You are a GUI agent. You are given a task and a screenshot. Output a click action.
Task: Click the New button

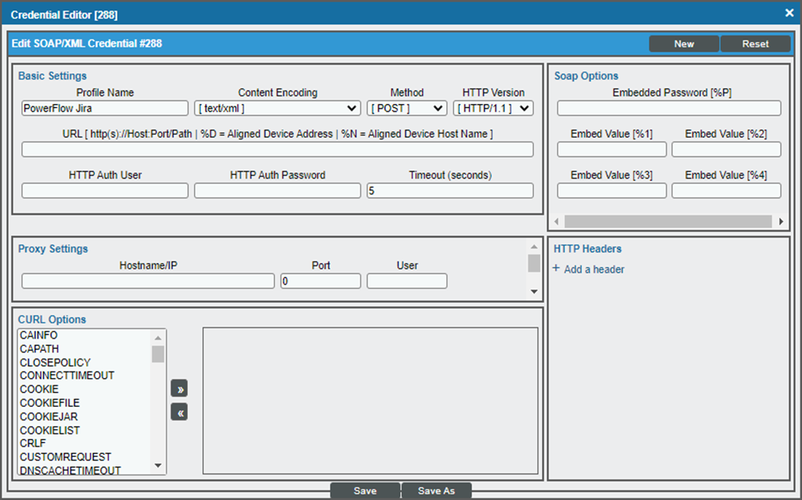click(x=684, y=44)
